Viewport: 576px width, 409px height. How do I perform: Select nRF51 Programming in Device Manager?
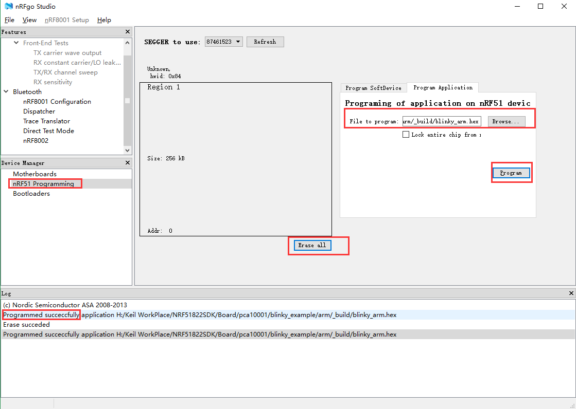(x=43, y=184)
